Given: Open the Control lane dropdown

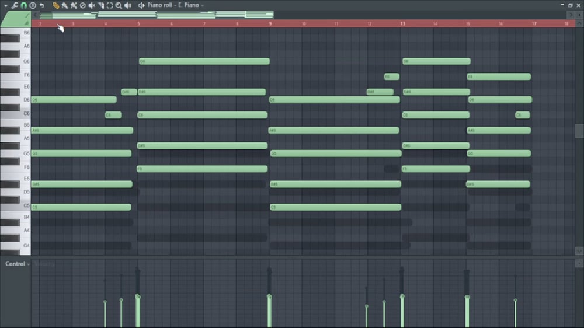Looking at the screenshot, I should 18,264.
